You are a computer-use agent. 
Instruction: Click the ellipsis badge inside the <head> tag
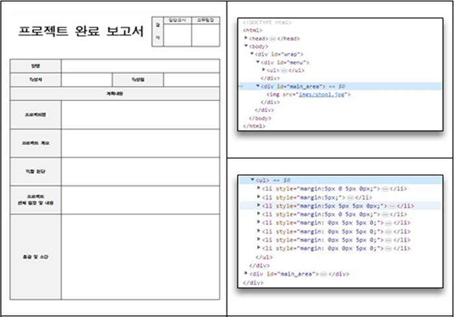[272, 38]
